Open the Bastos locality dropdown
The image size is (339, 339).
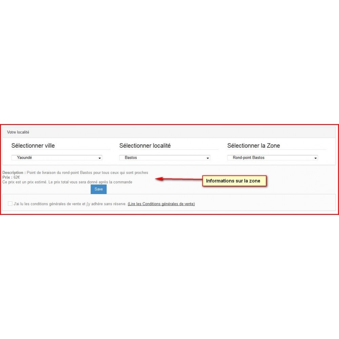[x=164, y=158]
